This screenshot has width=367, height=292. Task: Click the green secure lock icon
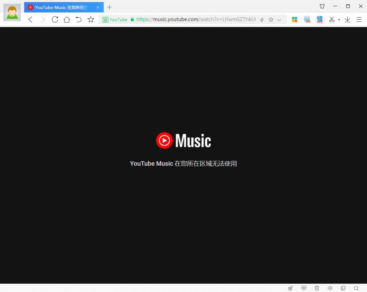pyautogui.click(x=132, y=19)
